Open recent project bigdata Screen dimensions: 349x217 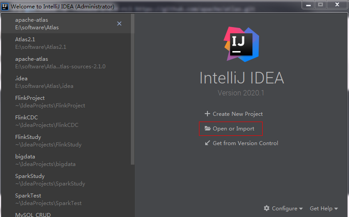[66, 160]
